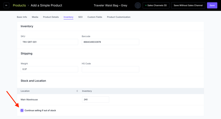Click into the SKU input field
The image size is (221, 119).
coord(49,42)
